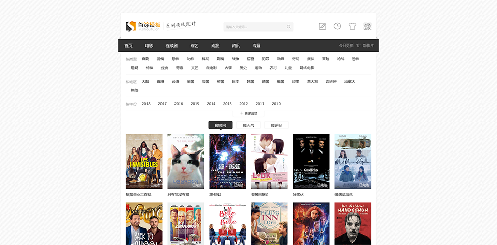
Task: Open the Falling Inn Love poster
Action: click(x=269, y=224)
